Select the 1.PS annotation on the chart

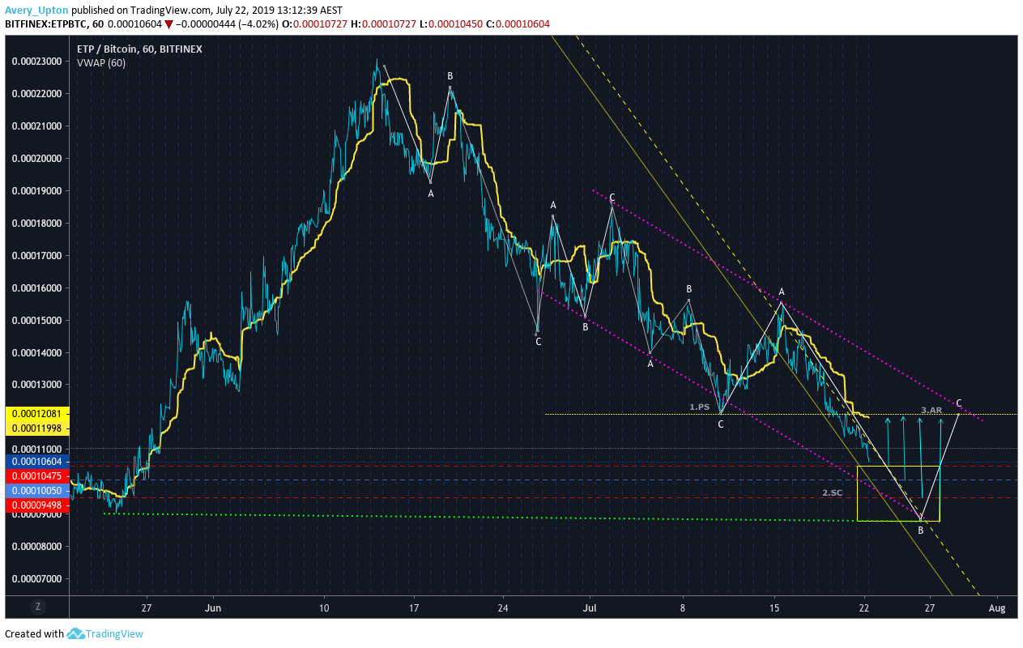pyautogui.click(x=699, y=407)
